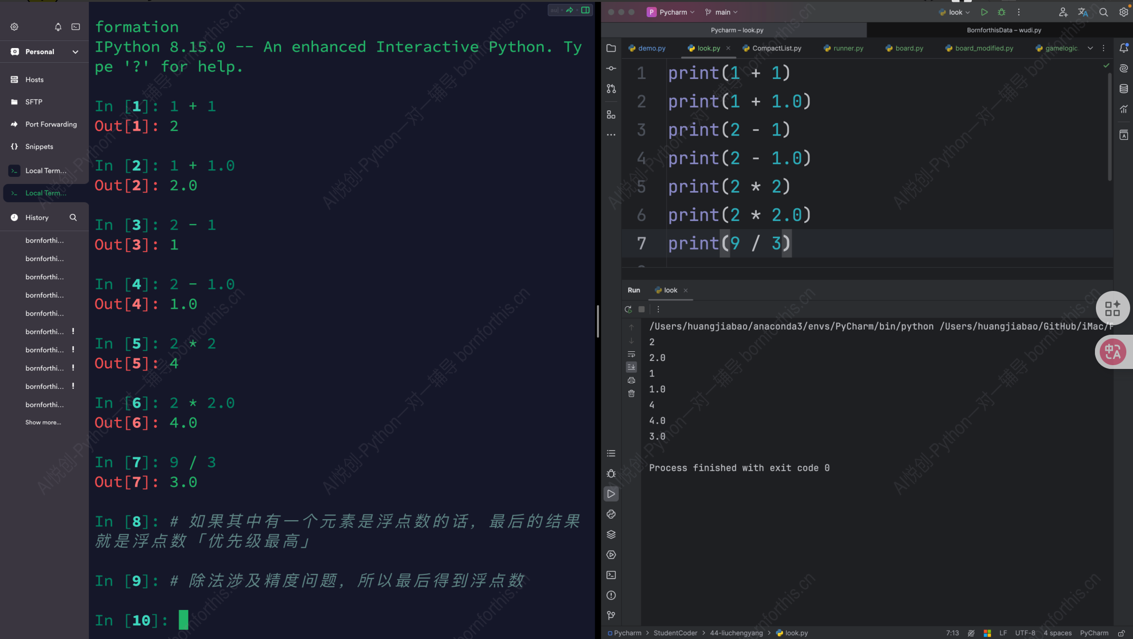
Task: Open demo.py editor tab
Action: click(x=647, y=48)
